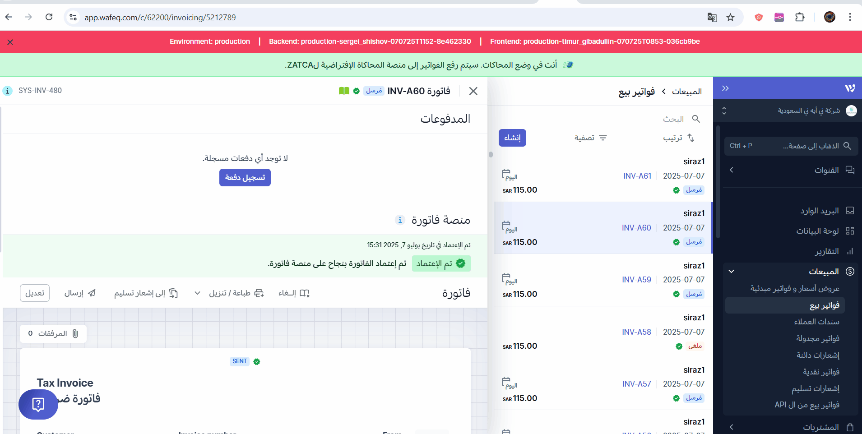862x434 pixels.
Task: Collapse the المبيعات sidebar section
Action: [x=732, y=272]
